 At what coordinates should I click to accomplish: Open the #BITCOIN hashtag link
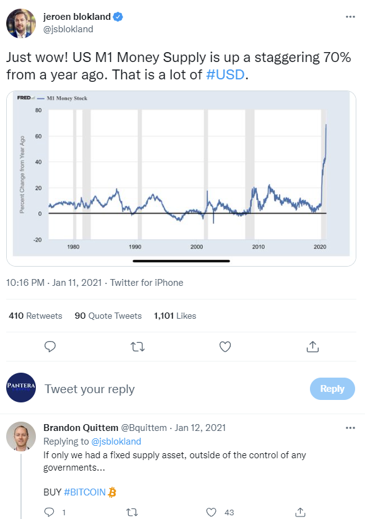point(85,492)
